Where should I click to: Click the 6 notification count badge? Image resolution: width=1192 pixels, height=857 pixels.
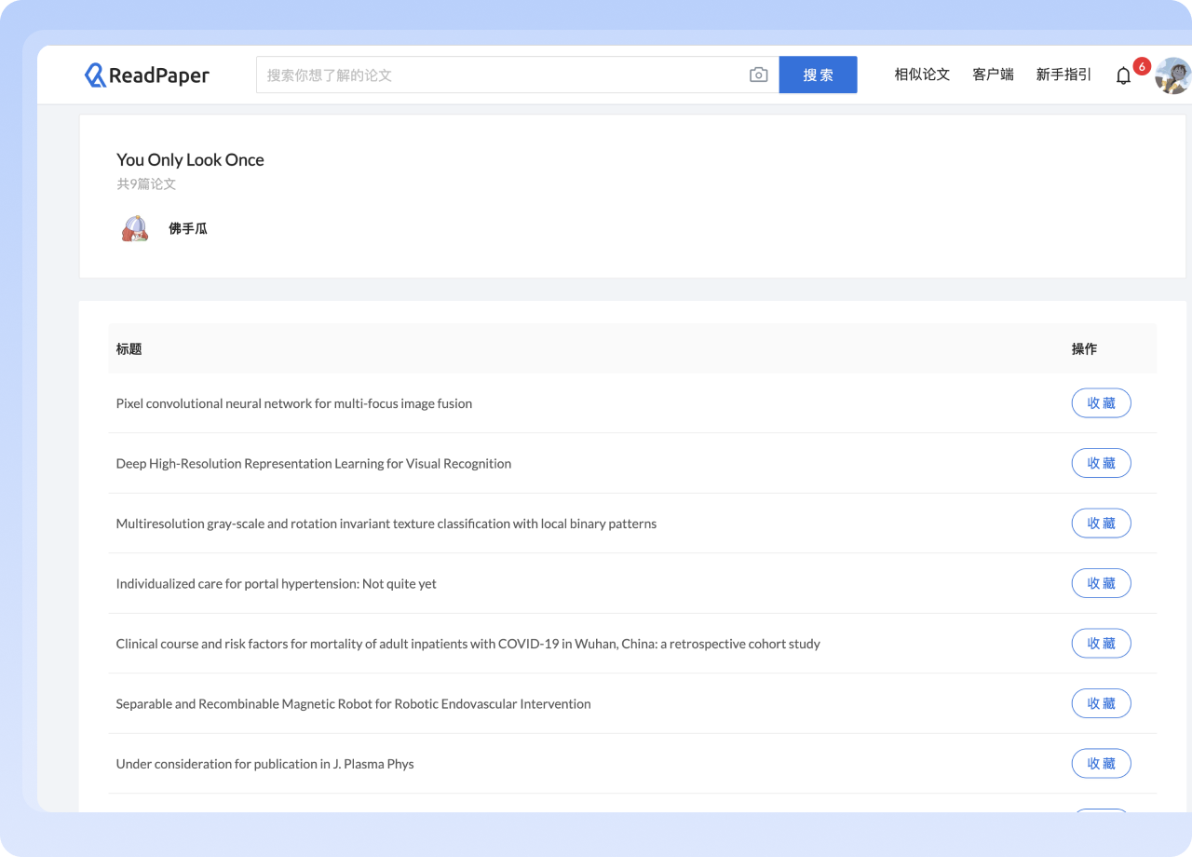[x=1142, y=67]
